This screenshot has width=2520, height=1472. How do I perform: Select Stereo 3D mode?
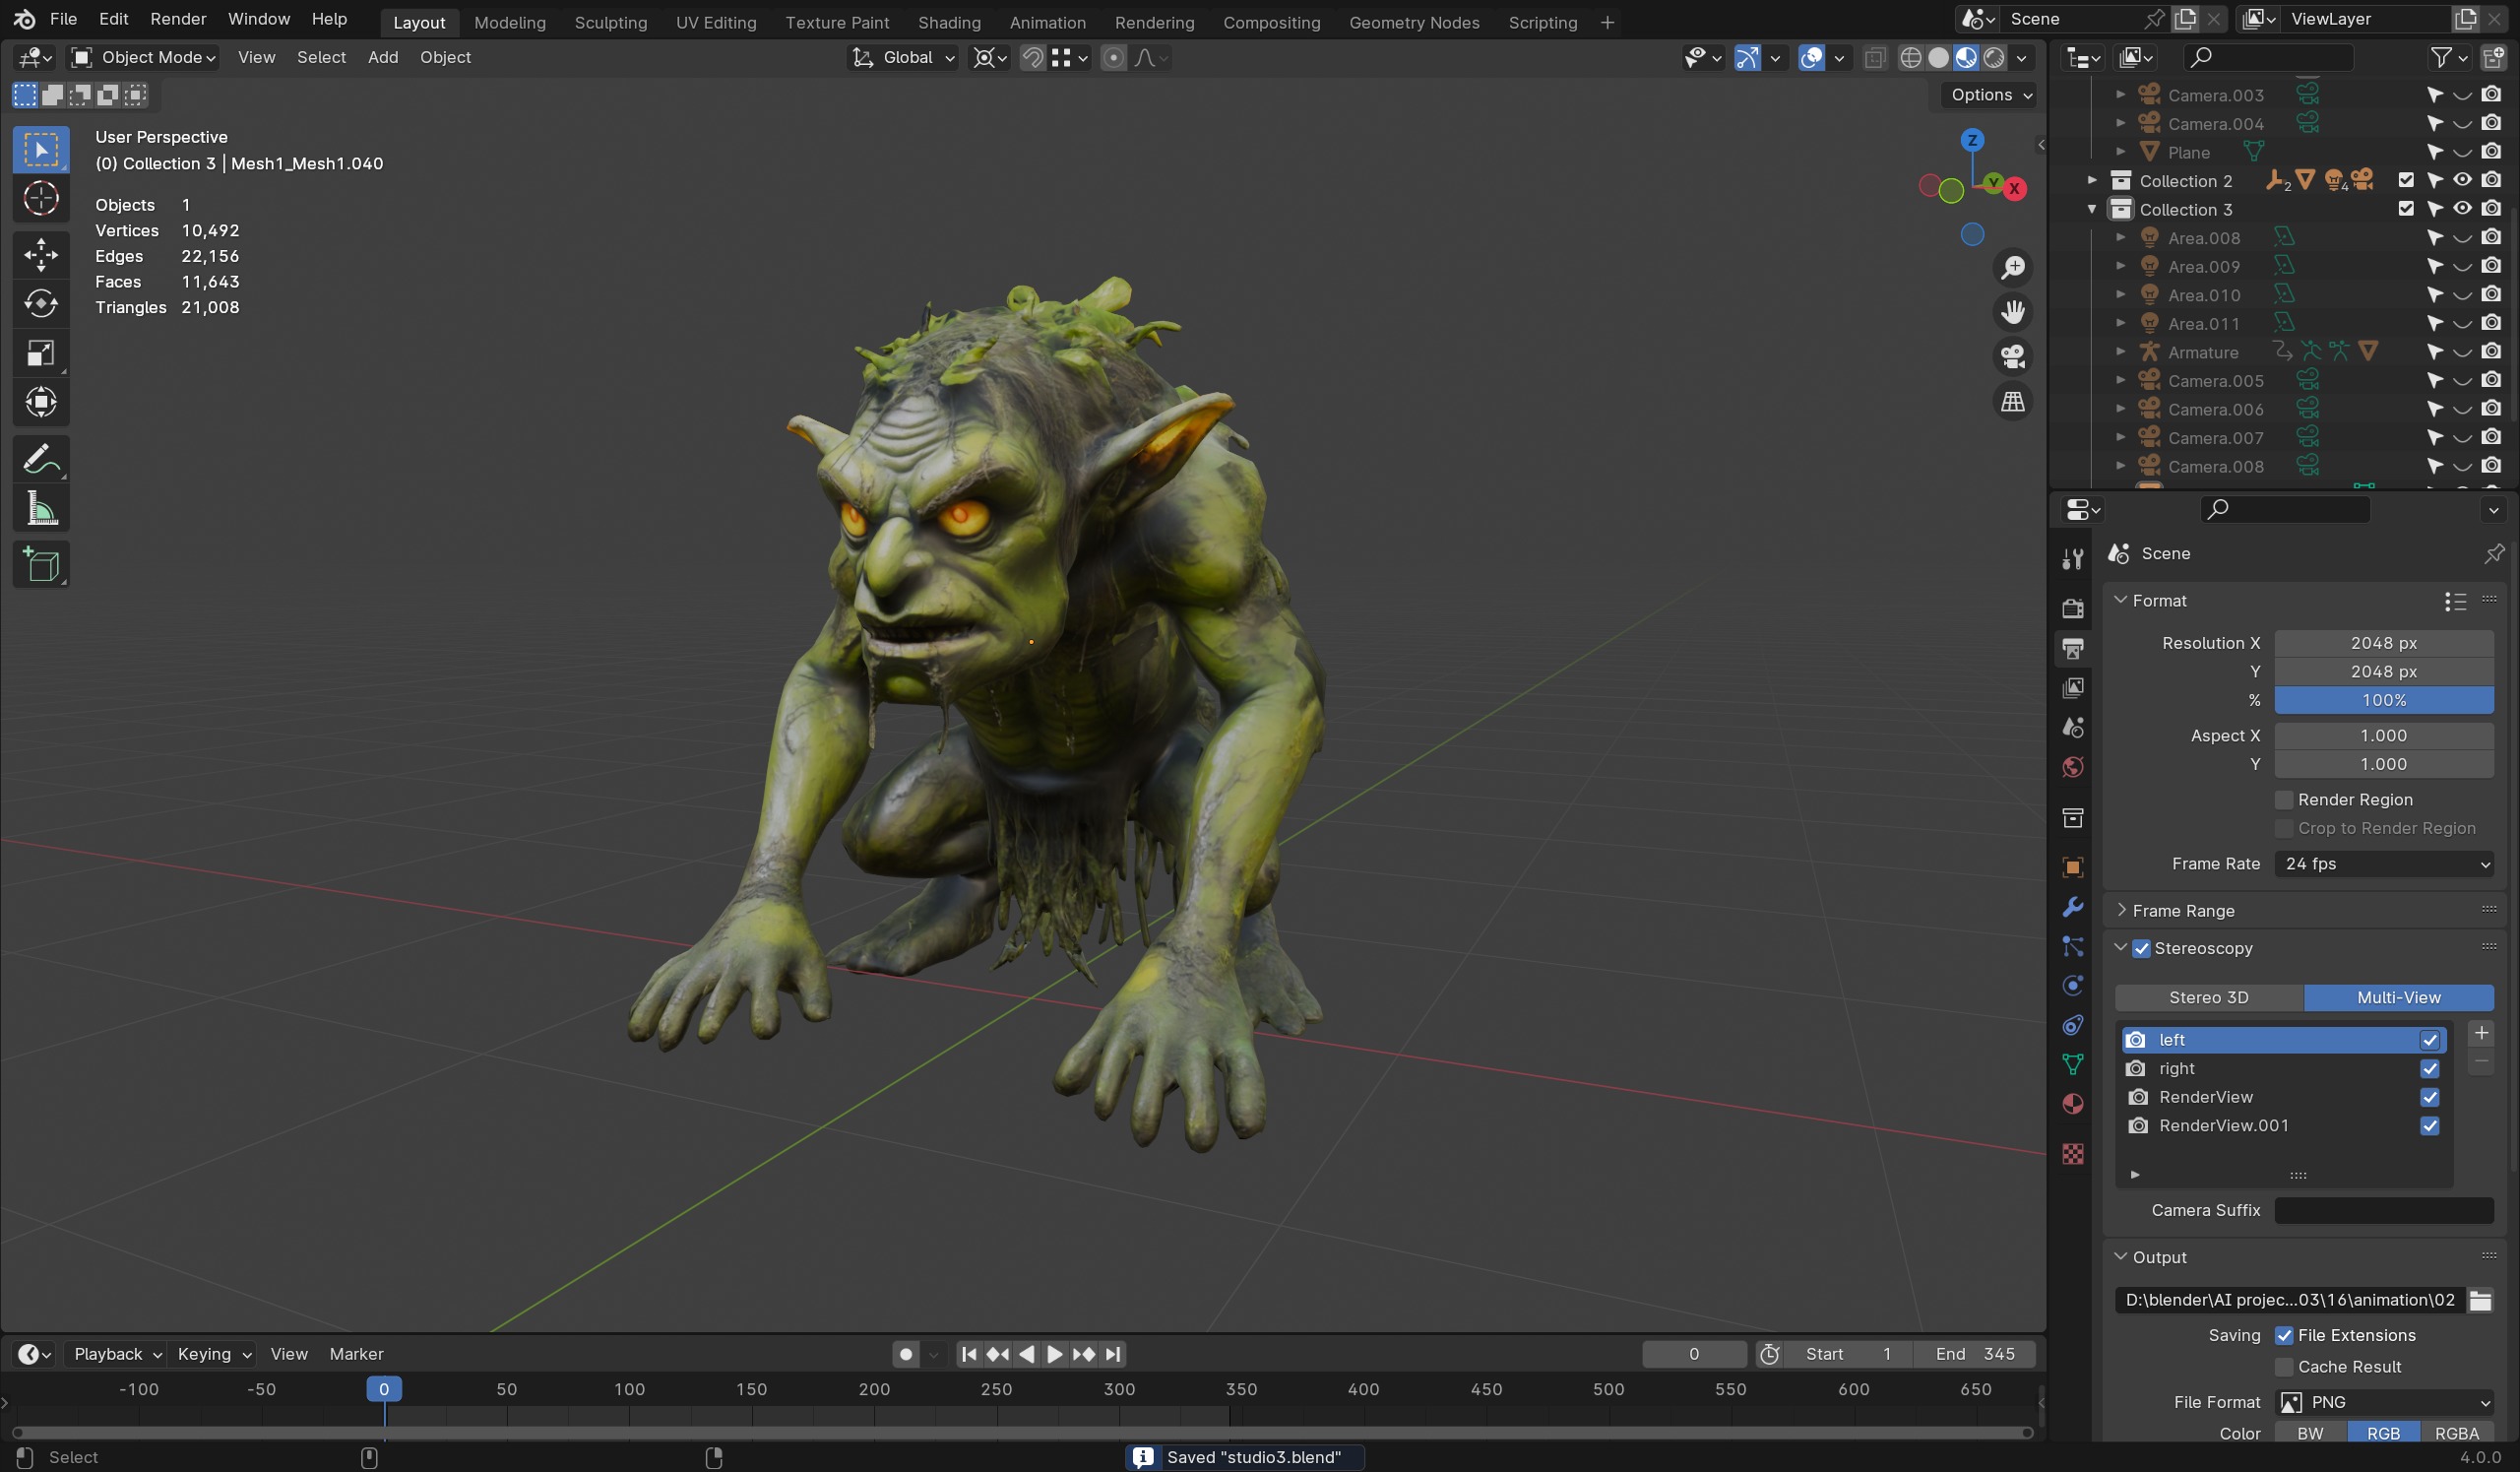click(2208, 998)
